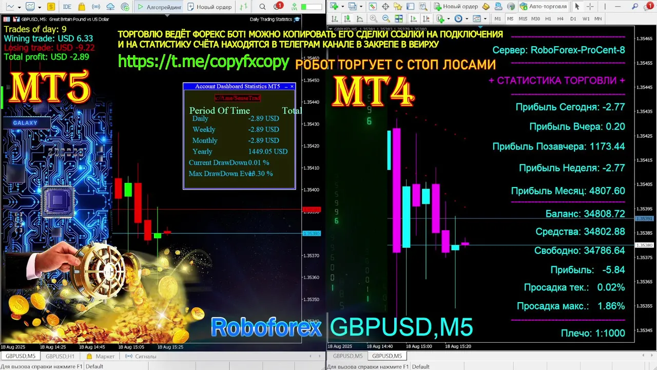The image size is (657, 370).
Task: Open the MT5 Signals broadcast icon
Action: click(96, 7)
